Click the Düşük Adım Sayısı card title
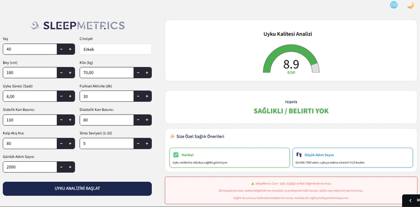The width and height of the screenshot is (420, 207). click(x=319, y=155)
